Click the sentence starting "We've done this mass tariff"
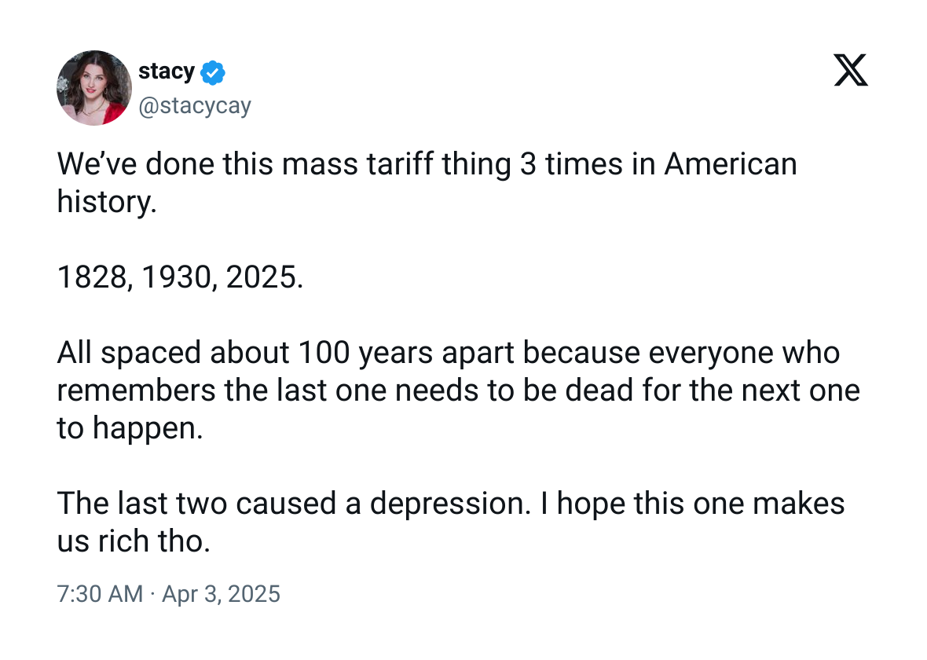The width and height of the screenshot is (927, 660). coord(427,182)
